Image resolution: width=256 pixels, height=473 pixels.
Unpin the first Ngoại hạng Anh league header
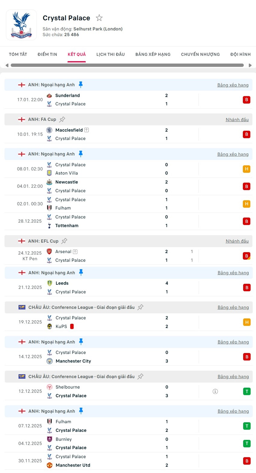[81, 85]
